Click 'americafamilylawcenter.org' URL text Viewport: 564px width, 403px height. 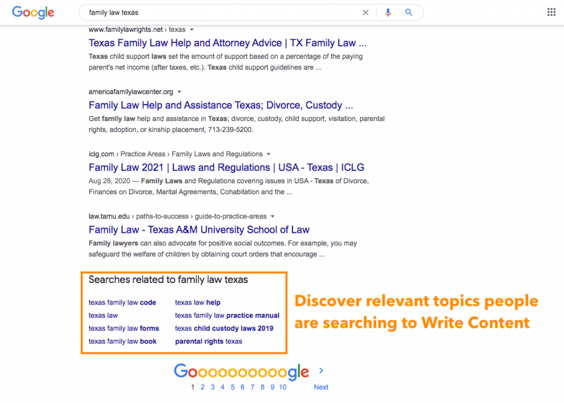click(x=131, y=92)
